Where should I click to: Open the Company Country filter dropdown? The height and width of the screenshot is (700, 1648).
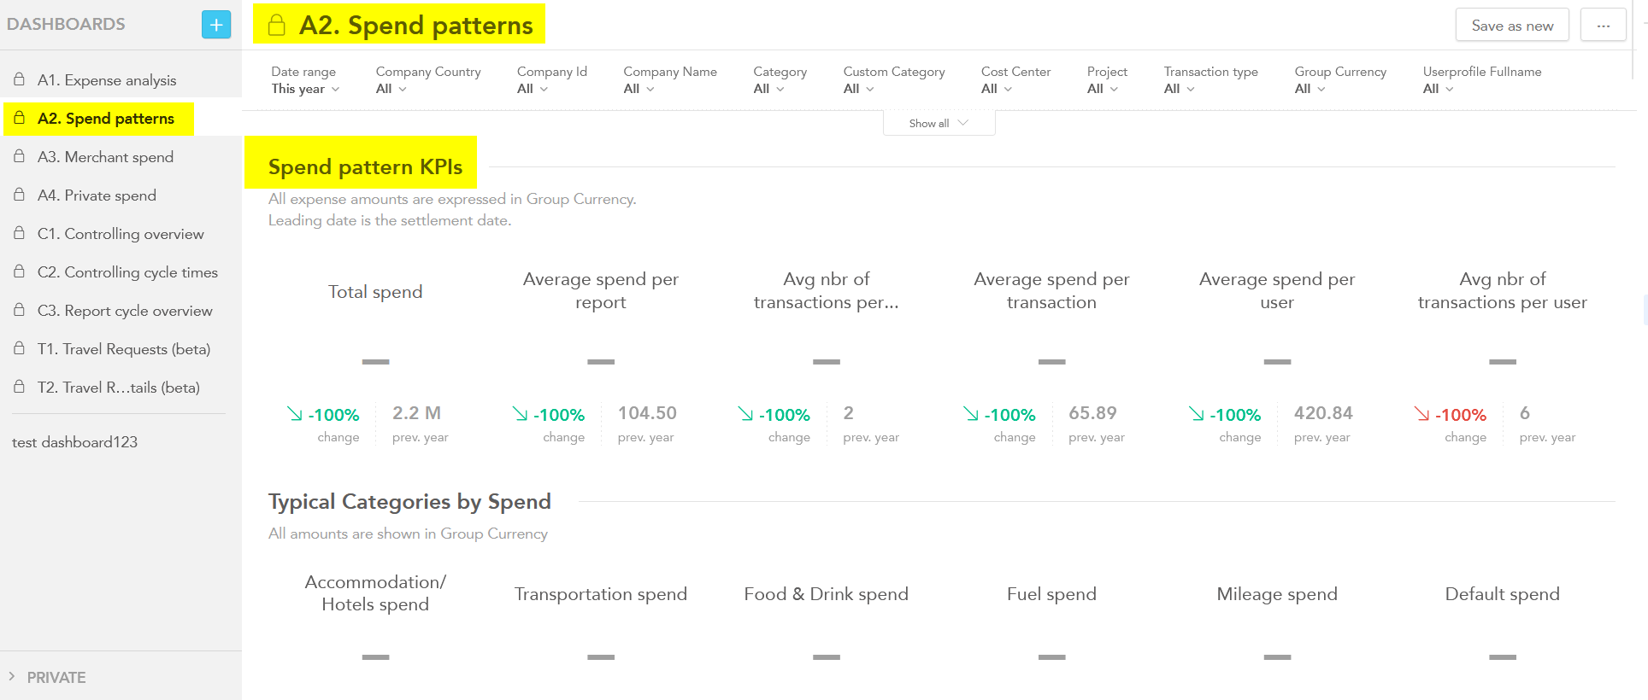tap(391, 89)
